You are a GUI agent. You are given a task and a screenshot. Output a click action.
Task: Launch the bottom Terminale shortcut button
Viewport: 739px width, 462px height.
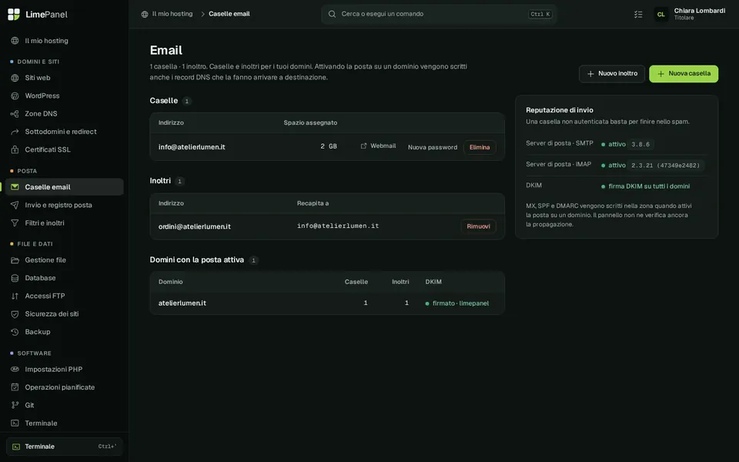(x=64, y=447)
